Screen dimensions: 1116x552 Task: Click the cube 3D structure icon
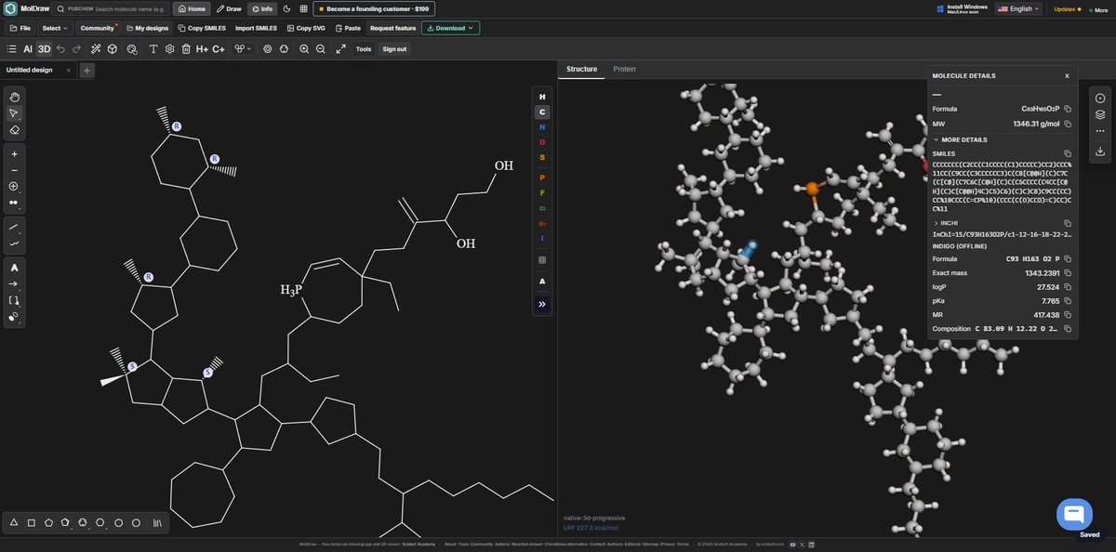pos(113,49)
